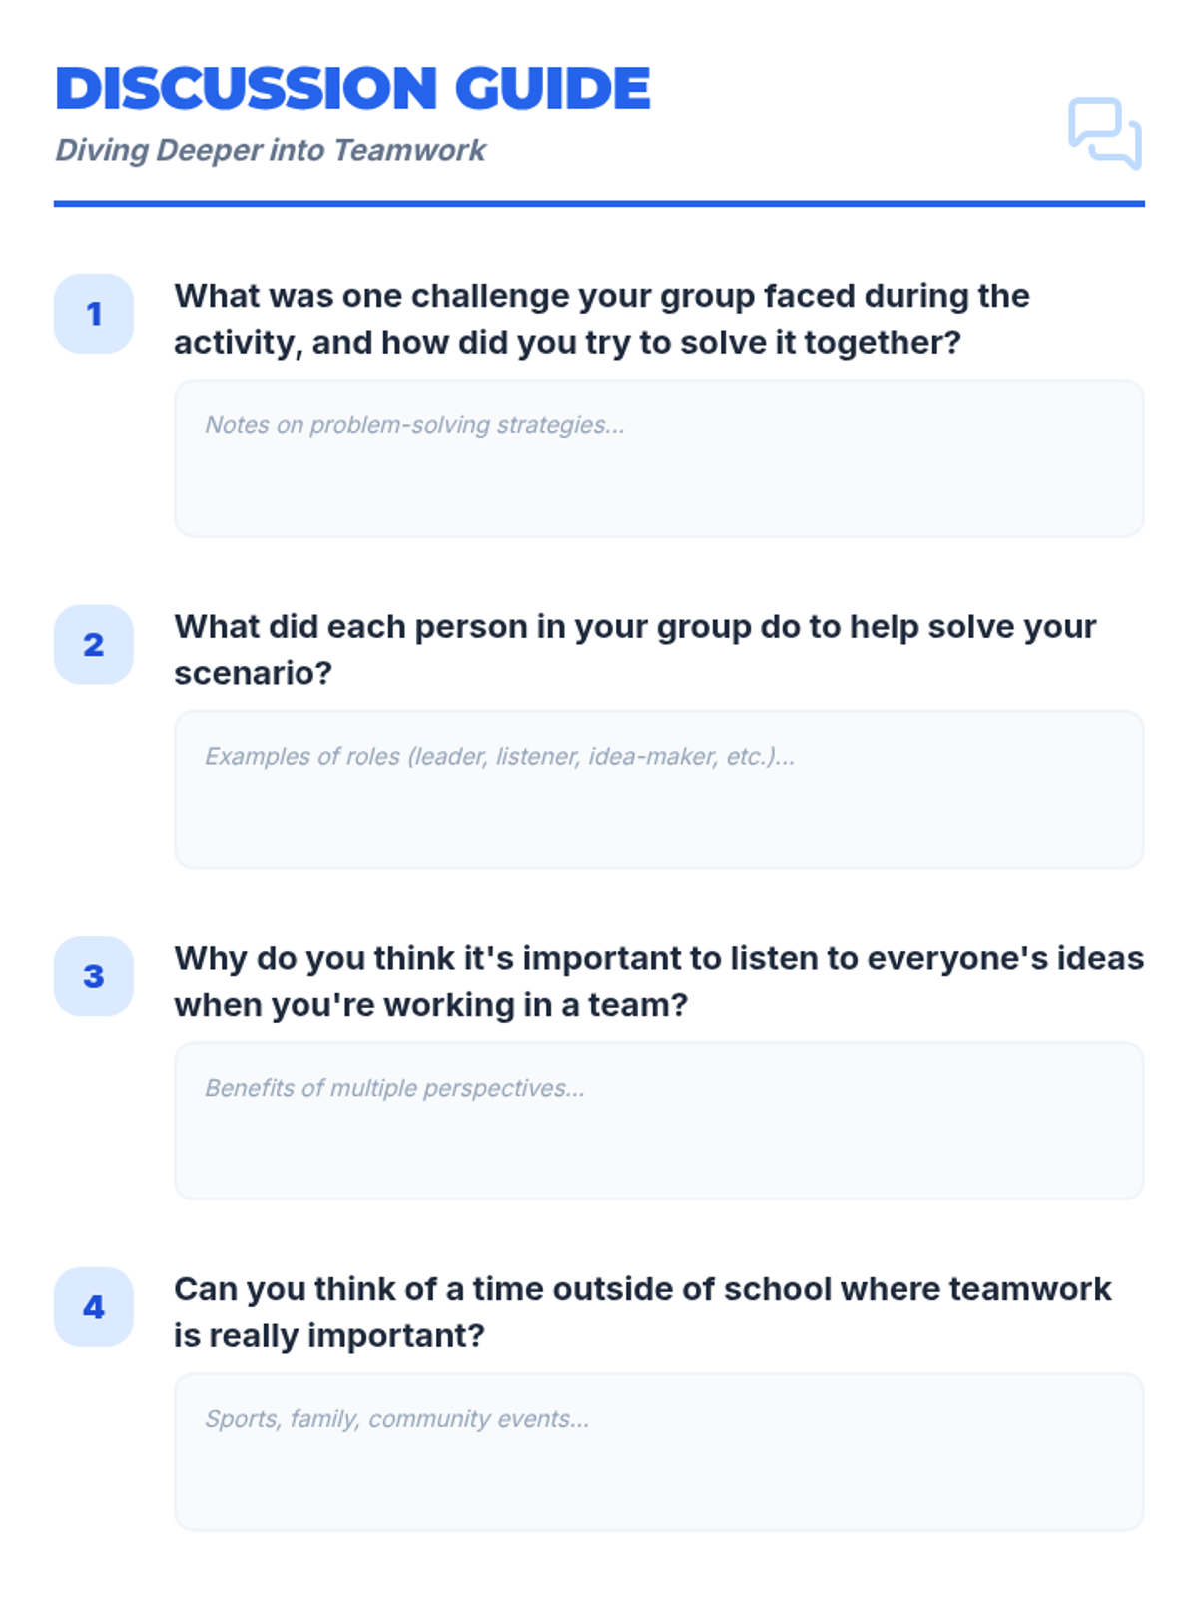Click the DISCUSSION GUIDE title

coord(352,88)
